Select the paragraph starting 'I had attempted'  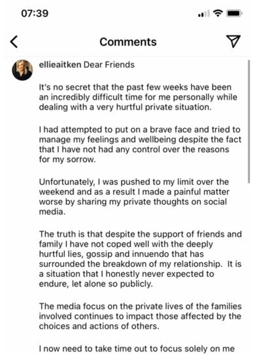pos(140,145)
